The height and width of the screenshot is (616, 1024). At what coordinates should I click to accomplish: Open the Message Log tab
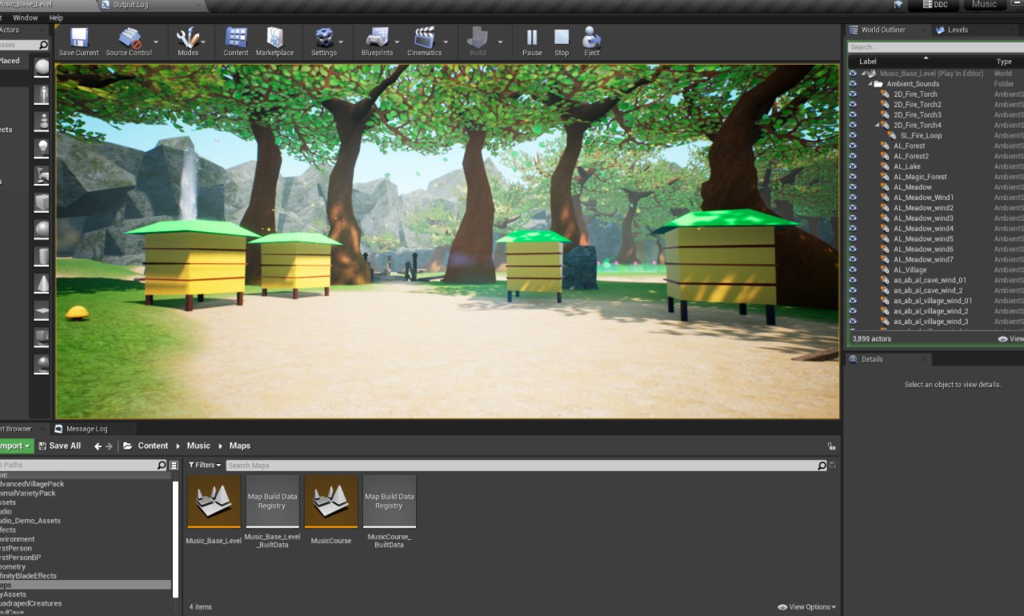pos(86,429)
